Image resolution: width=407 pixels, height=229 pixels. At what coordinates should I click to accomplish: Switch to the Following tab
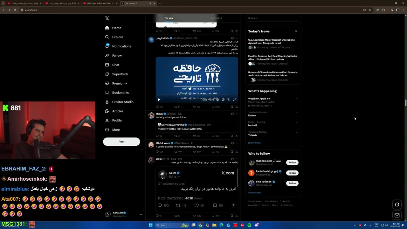pos(216,18)
